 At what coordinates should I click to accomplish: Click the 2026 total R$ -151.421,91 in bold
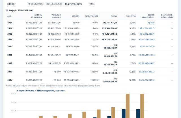(110, 23)
